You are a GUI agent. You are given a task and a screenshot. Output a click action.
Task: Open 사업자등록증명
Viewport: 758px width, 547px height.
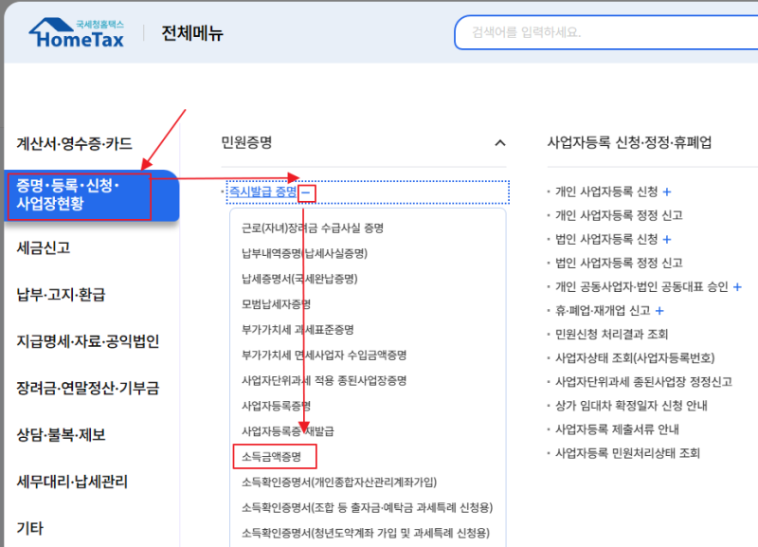[276, 406]
